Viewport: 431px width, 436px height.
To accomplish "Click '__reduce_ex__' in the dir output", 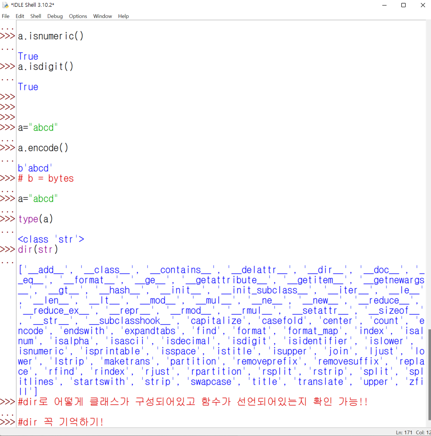I will point(56,311).
